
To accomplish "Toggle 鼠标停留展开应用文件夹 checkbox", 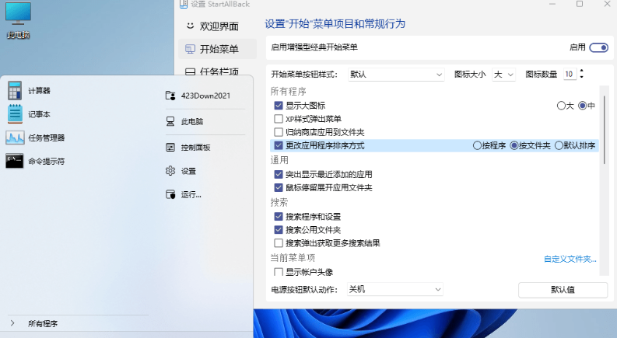I will 279,187.
